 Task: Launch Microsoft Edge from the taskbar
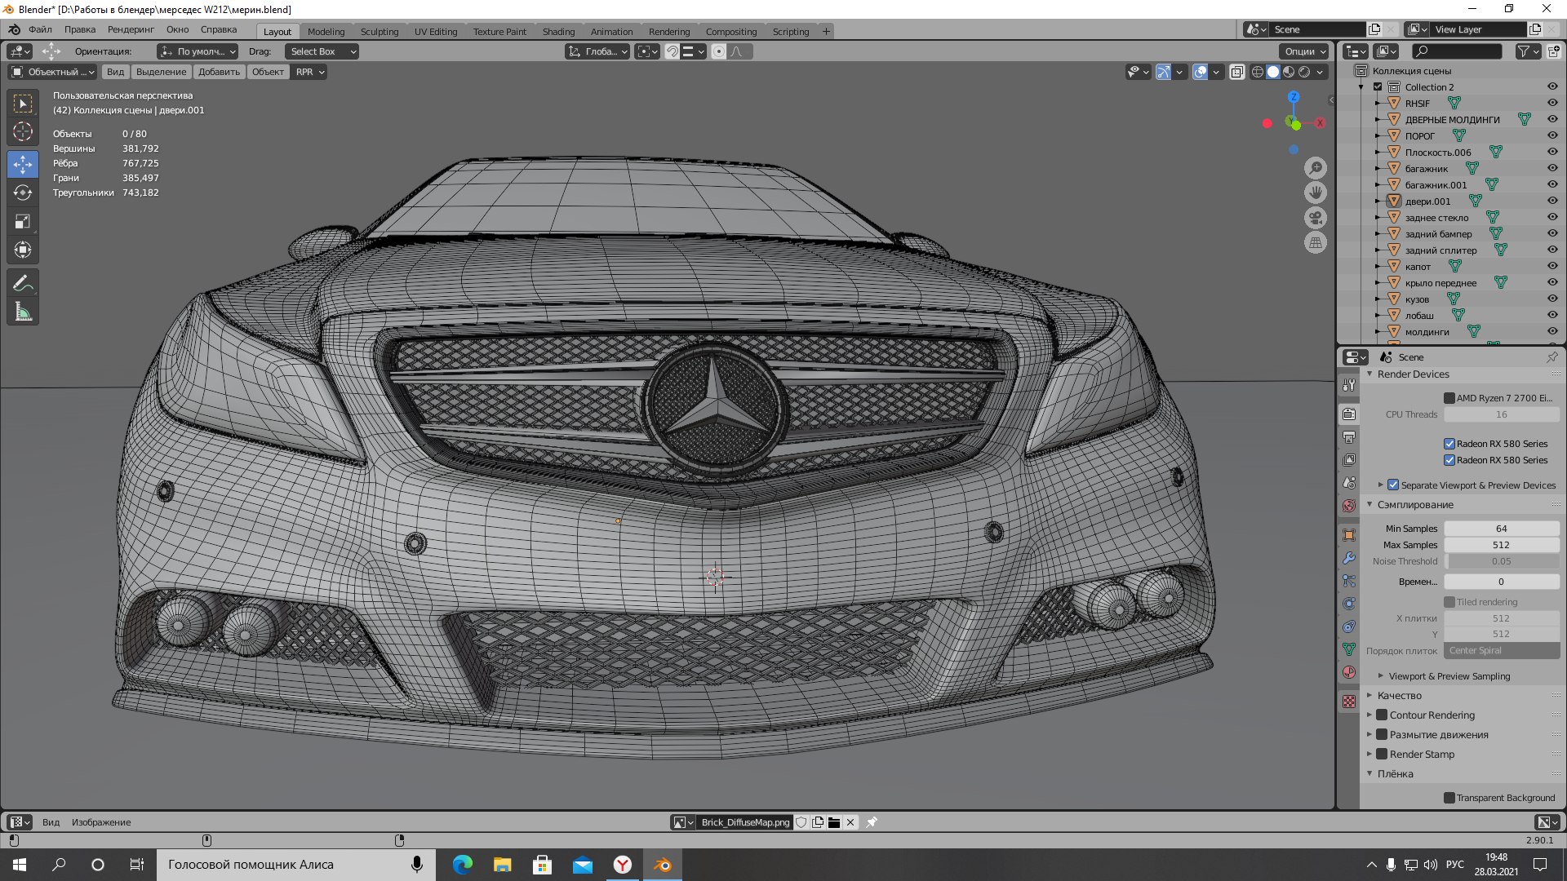(x=463, y=865)
